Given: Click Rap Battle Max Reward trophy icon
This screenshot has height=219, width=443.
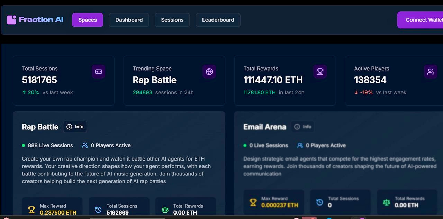Looking at the screenshot, I should pyautogui.click(x=32, y=209).
